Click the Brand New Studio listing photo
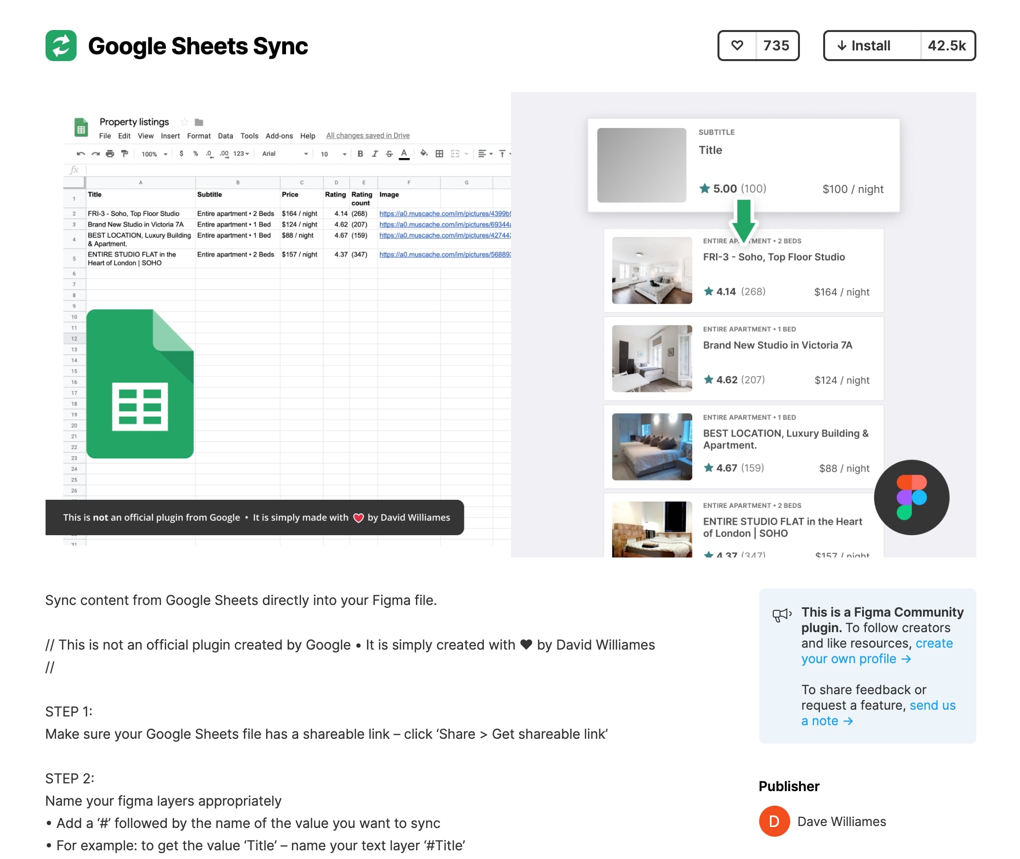The image size is (1020, 859). (x=652, y=358)
